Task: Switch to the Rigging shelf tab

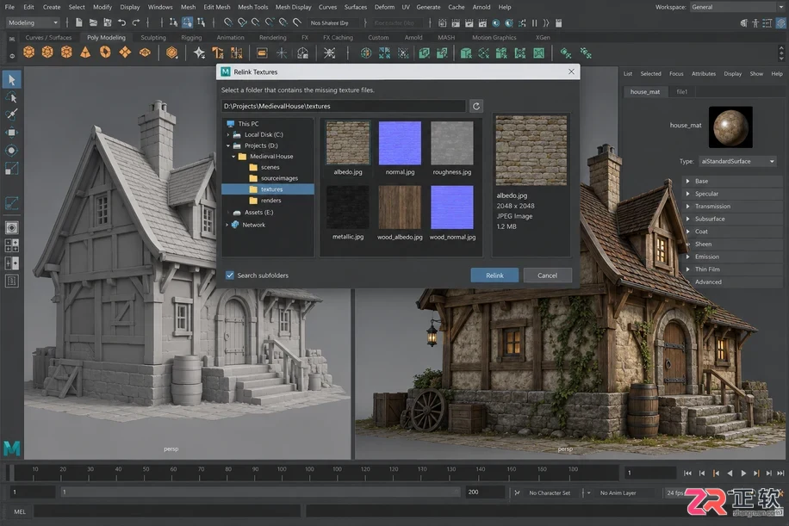Action: [x=191, y=38]
